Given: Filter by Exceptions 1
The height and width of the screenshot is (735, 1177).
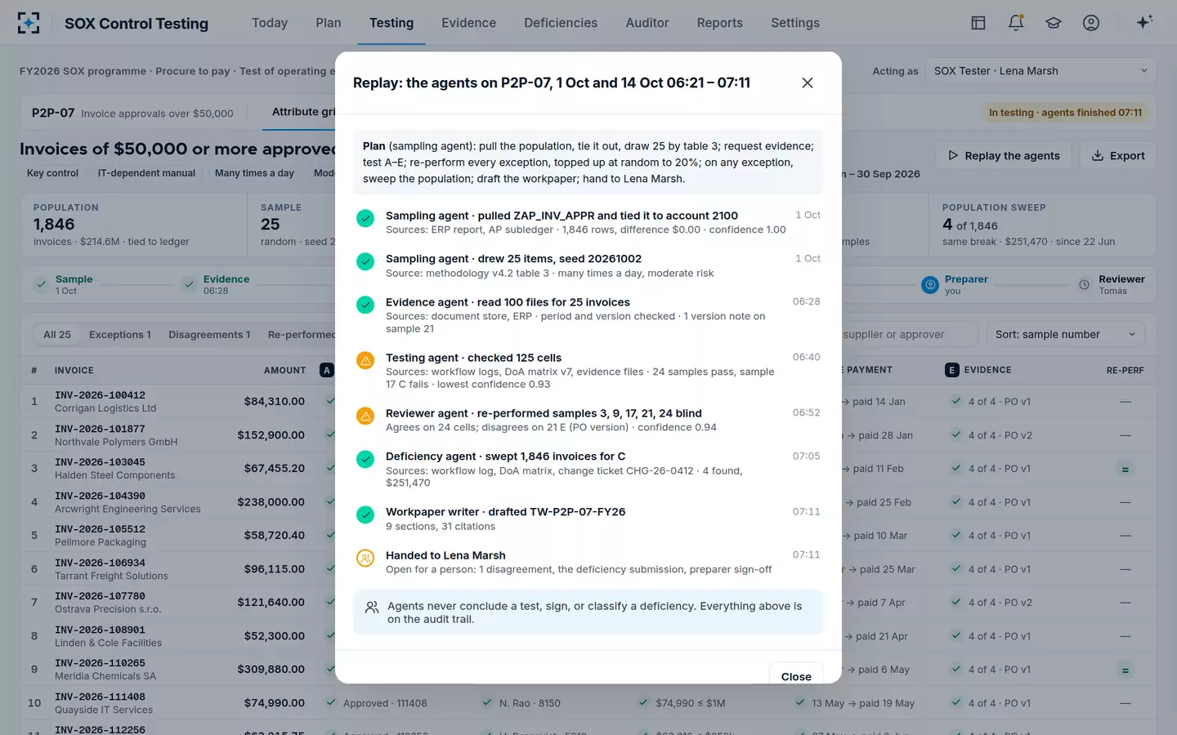Looking at the screenshot, I should (120, 334).
